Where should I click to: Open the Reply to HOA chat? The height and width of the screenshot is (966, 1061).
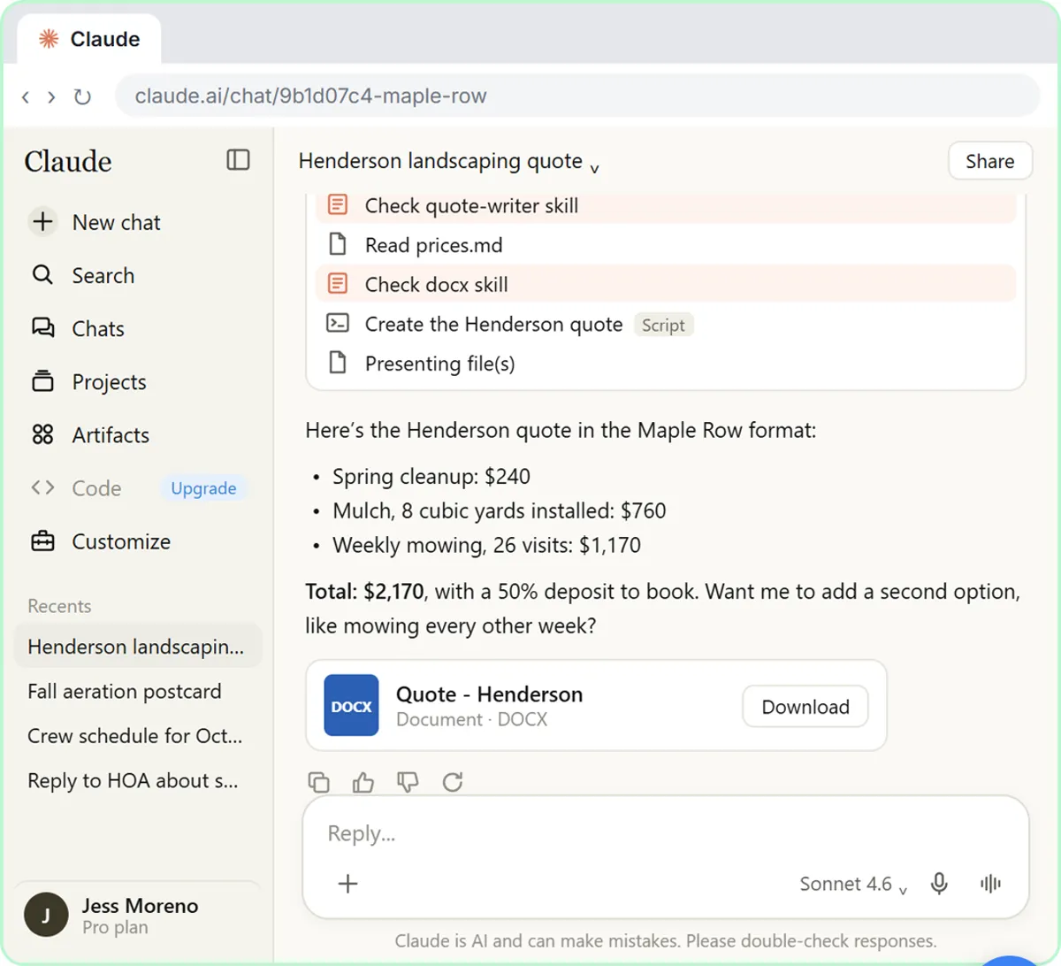click(138, 780)
